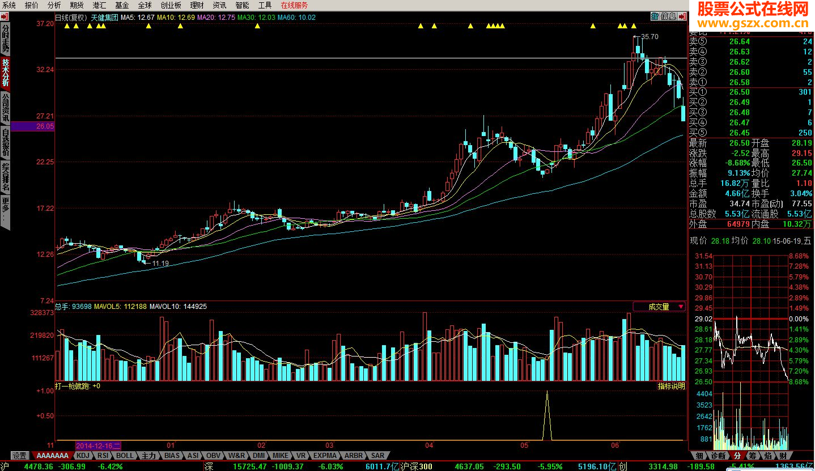The image size is (815, 471).
Task: Select the 细 detail tab
Action: click(699, 456)
